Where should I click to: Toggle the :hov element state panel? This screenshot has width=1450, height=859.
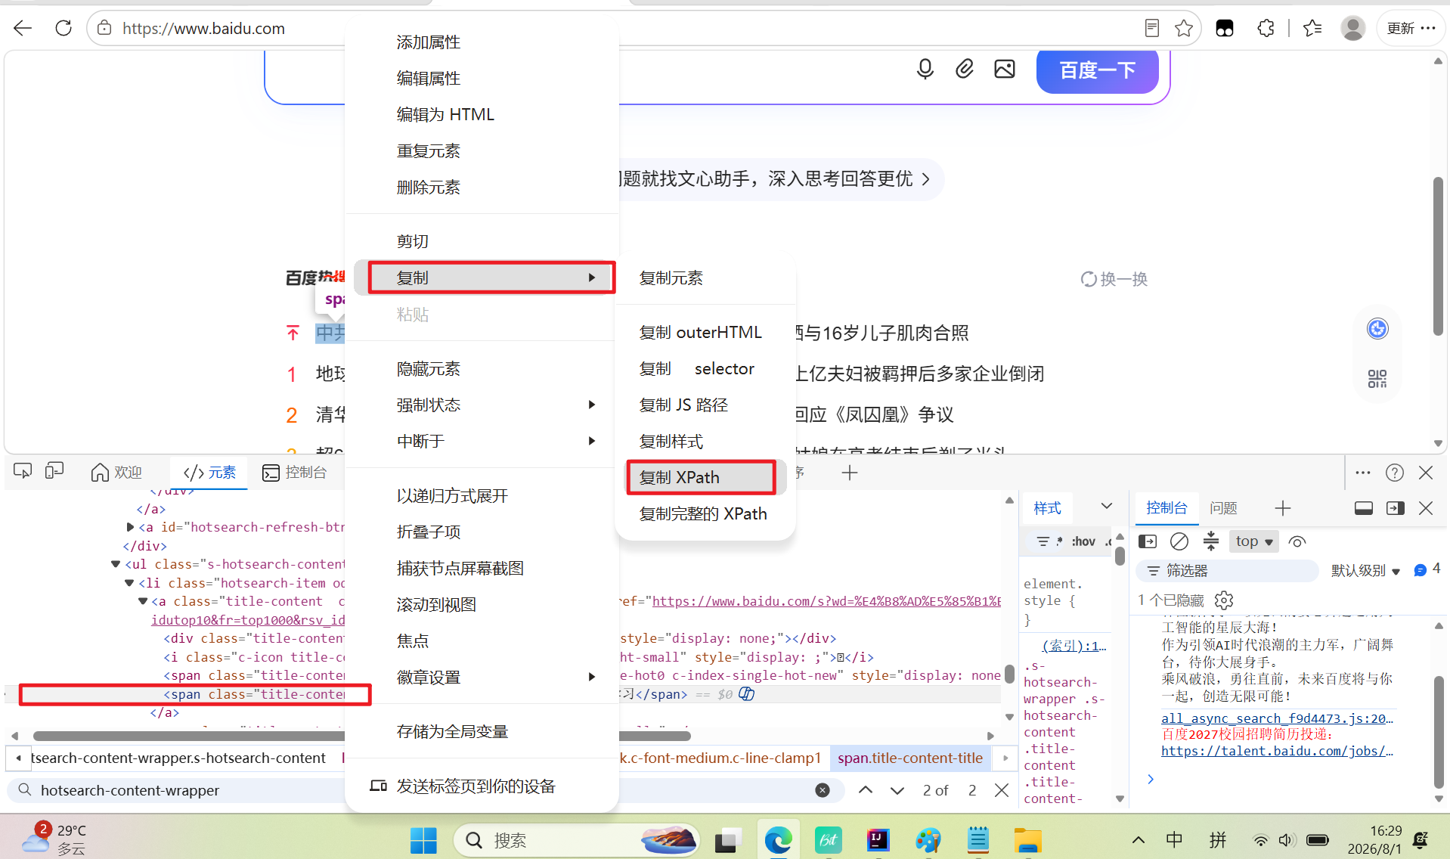(x=1083, y=541)
